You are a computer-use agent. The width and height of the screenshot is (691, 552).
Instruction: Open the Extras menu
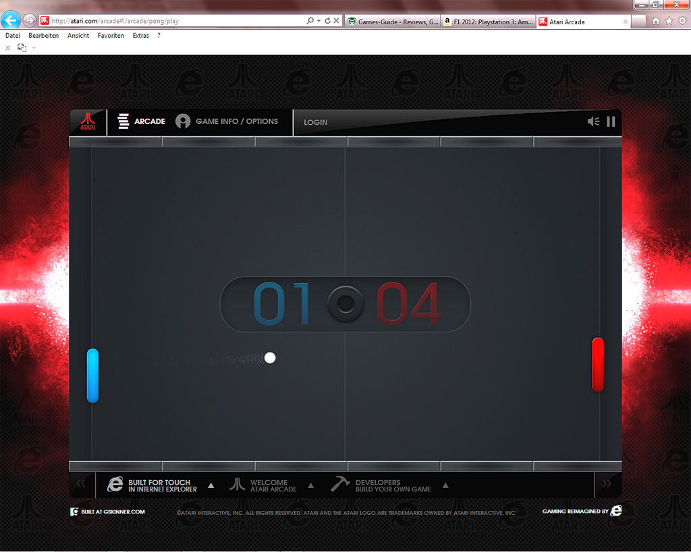pos(140,36)
